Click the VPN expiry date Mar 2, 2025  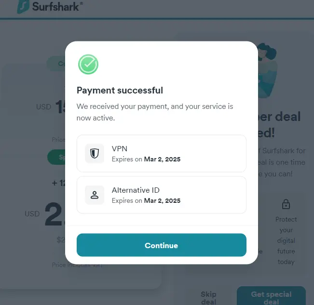click(162, 159)
